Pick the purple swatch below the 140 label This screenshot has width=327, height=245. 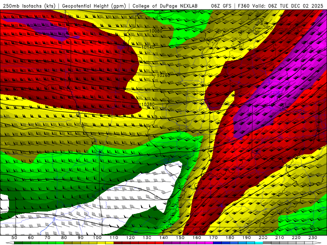point(168,243)
